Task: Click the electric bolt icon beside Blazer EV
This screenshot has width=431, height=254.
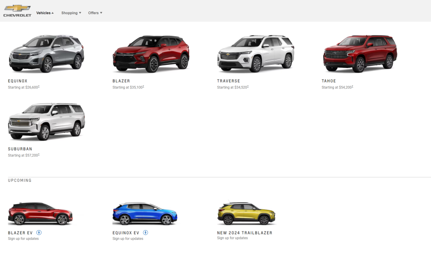Action: (x=39, y=232)
